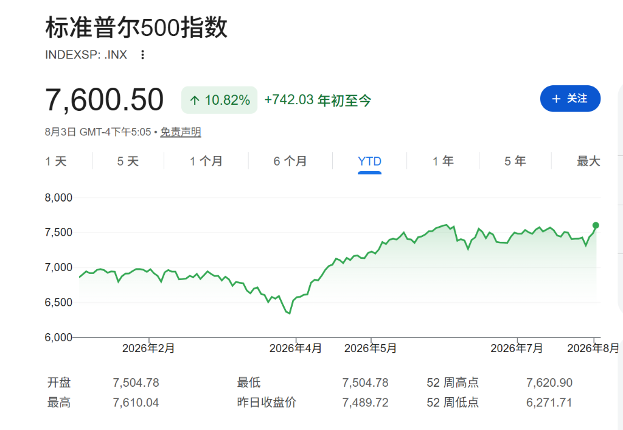Click the 最低 label

coord(249,382)
